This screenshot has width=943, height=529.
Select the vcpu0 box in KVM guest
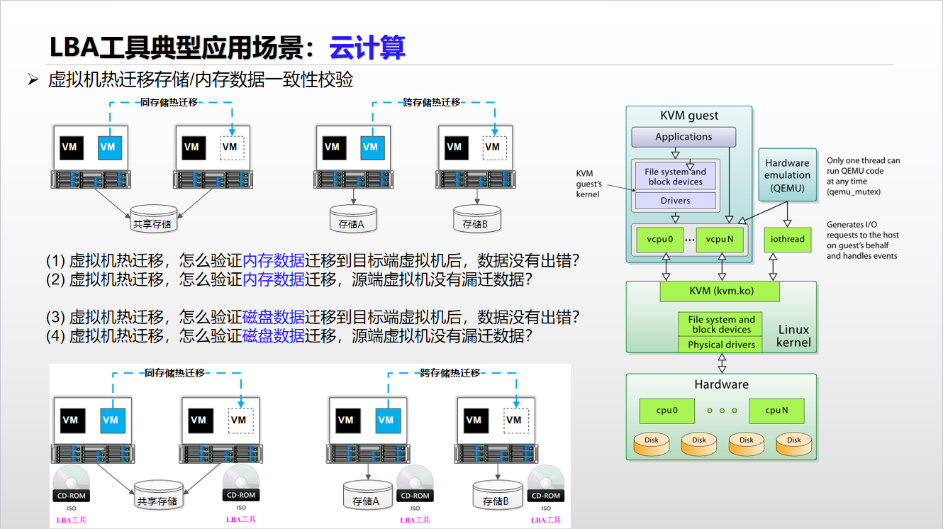[x=660, y=239]
